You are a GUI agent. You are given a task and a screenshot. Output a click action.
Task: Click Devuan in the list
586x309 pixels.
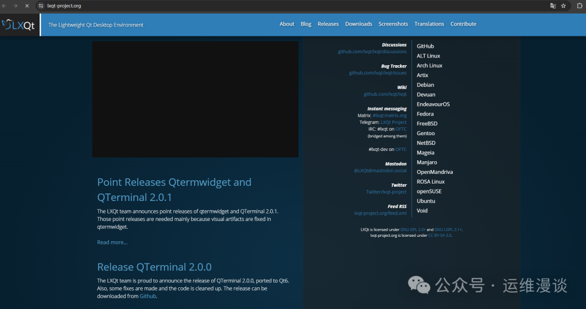(x=426, y=94)
